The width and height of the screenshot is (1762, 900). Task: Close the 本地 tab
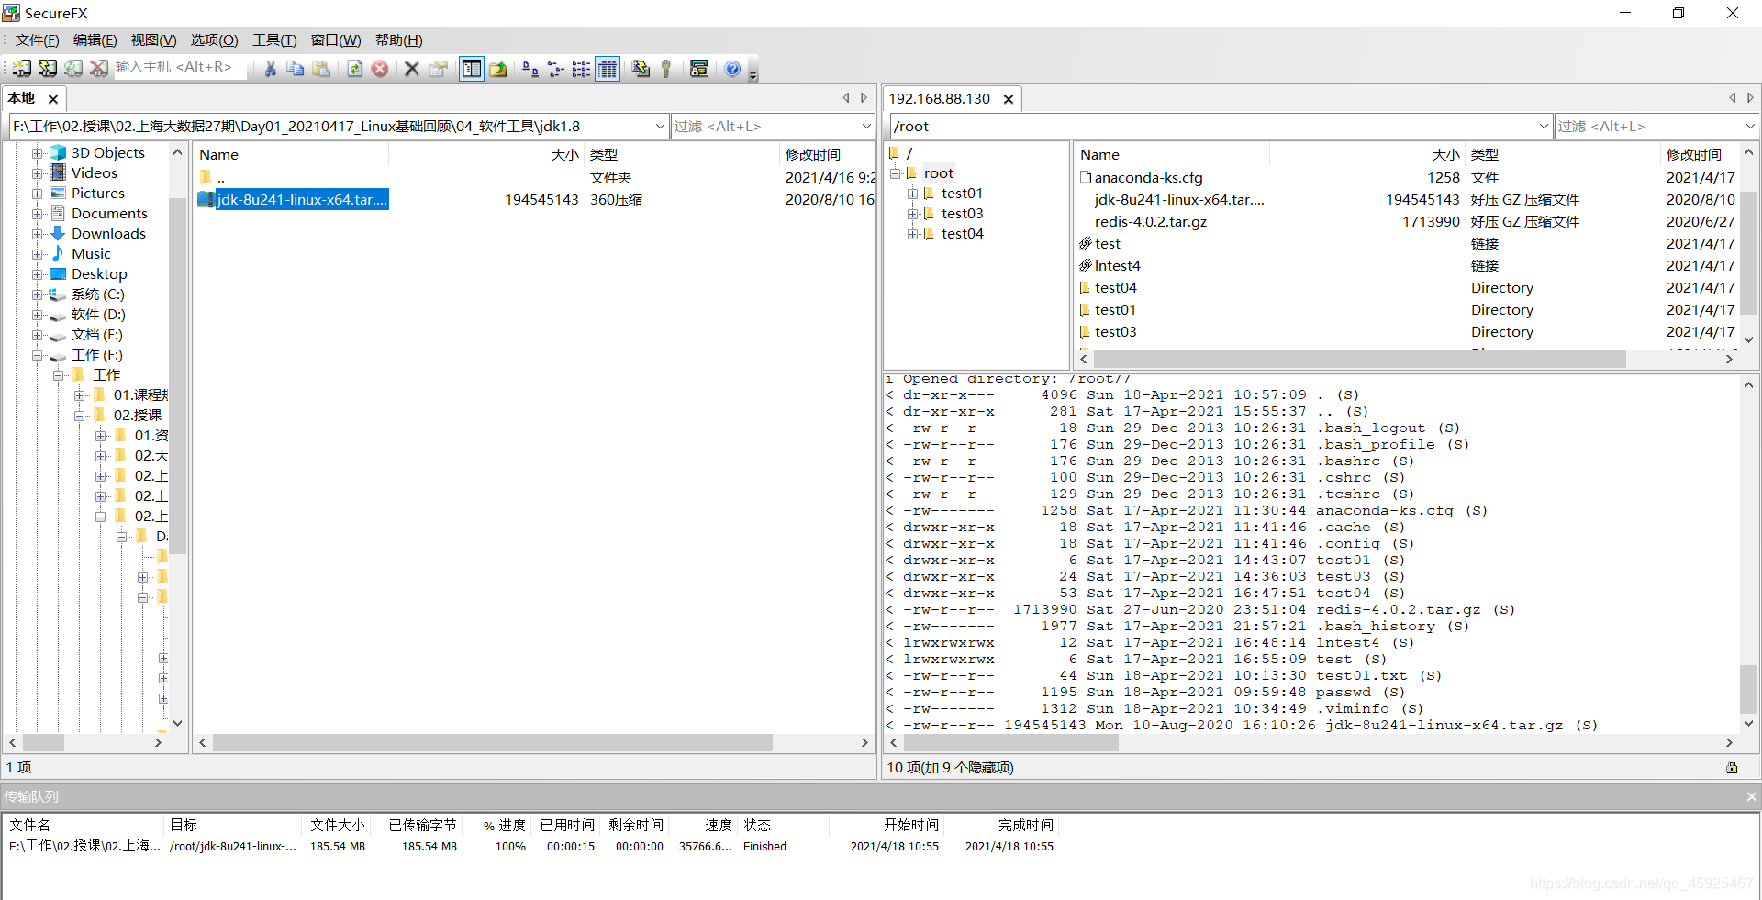(53, 99)
